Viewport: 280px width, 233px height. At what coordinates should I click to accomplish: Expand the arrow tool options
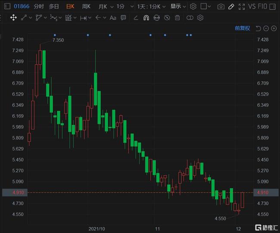105,18
